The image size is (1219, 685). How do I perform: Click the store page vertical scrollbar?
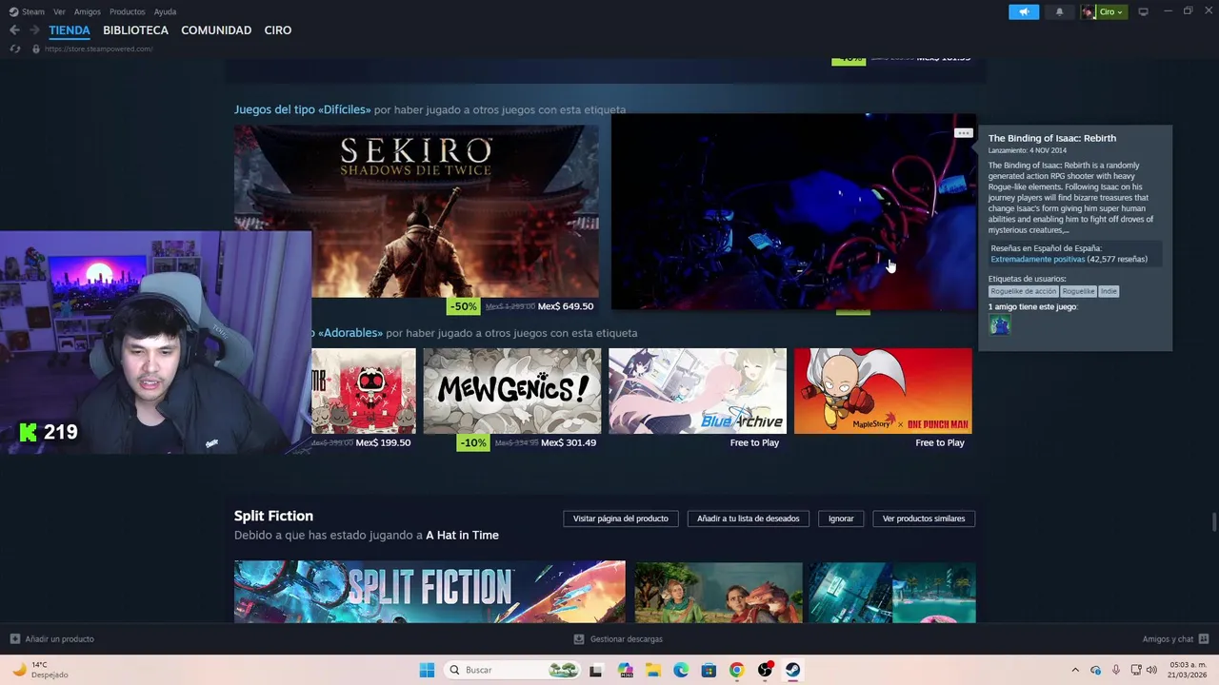(x=1213, y=522)
